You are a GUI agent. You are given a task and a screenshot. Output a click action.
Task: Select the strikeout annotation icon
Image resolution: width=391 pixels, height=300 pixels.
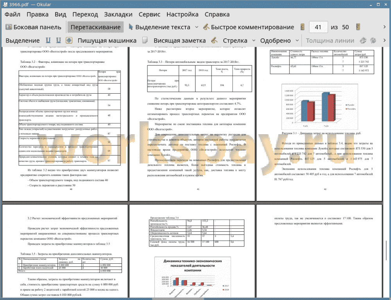point(69,40)
